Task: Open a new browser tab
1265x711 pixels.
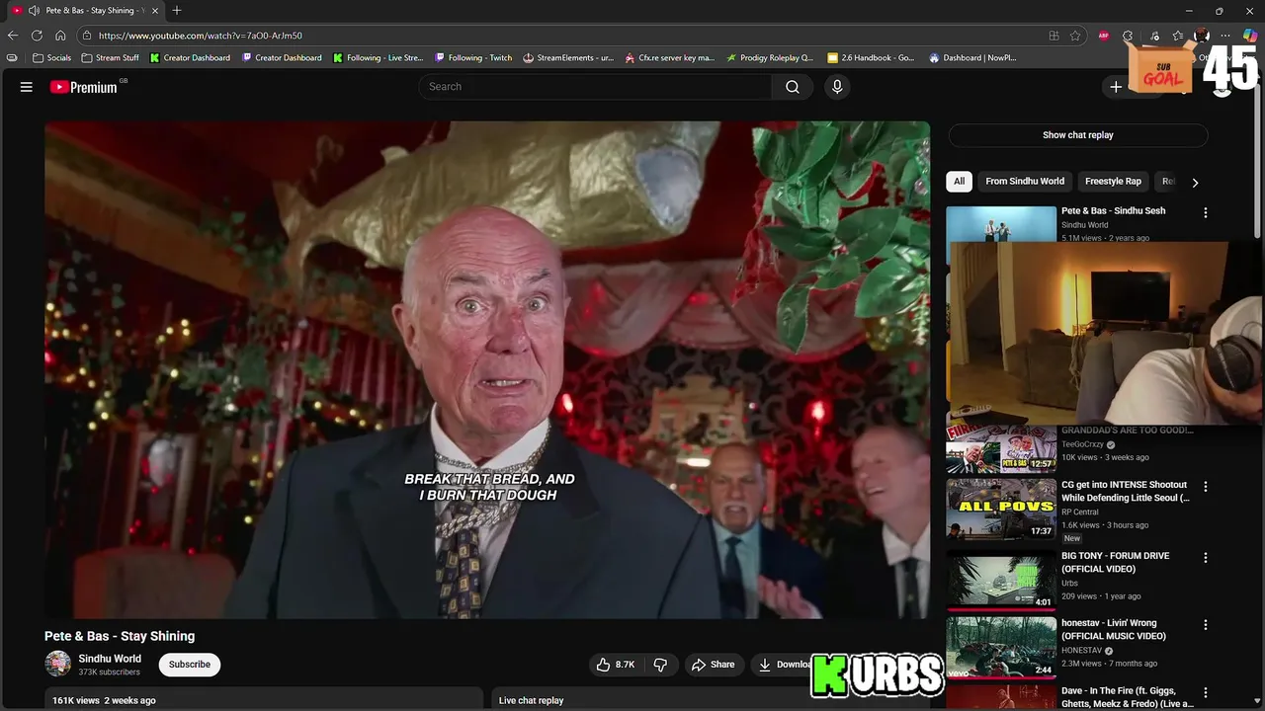Action: 177,11
